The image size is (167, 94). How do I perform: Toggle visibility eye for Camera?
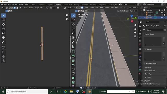(162, 13)
